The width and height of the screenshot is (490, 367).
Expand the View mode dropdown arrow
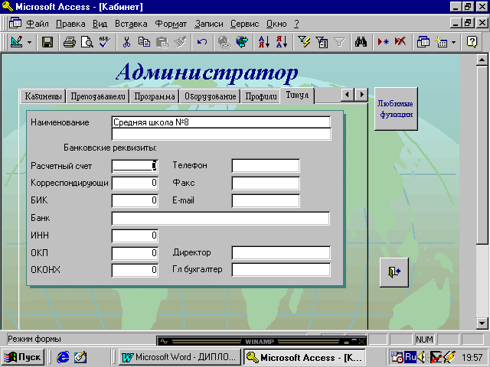(x=29, y=42)
